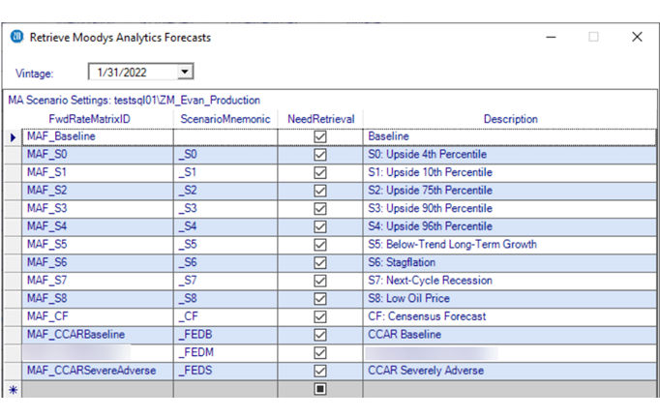
Task: Click S7: Next-Cycle Recession description
Action: coord(510,281)
